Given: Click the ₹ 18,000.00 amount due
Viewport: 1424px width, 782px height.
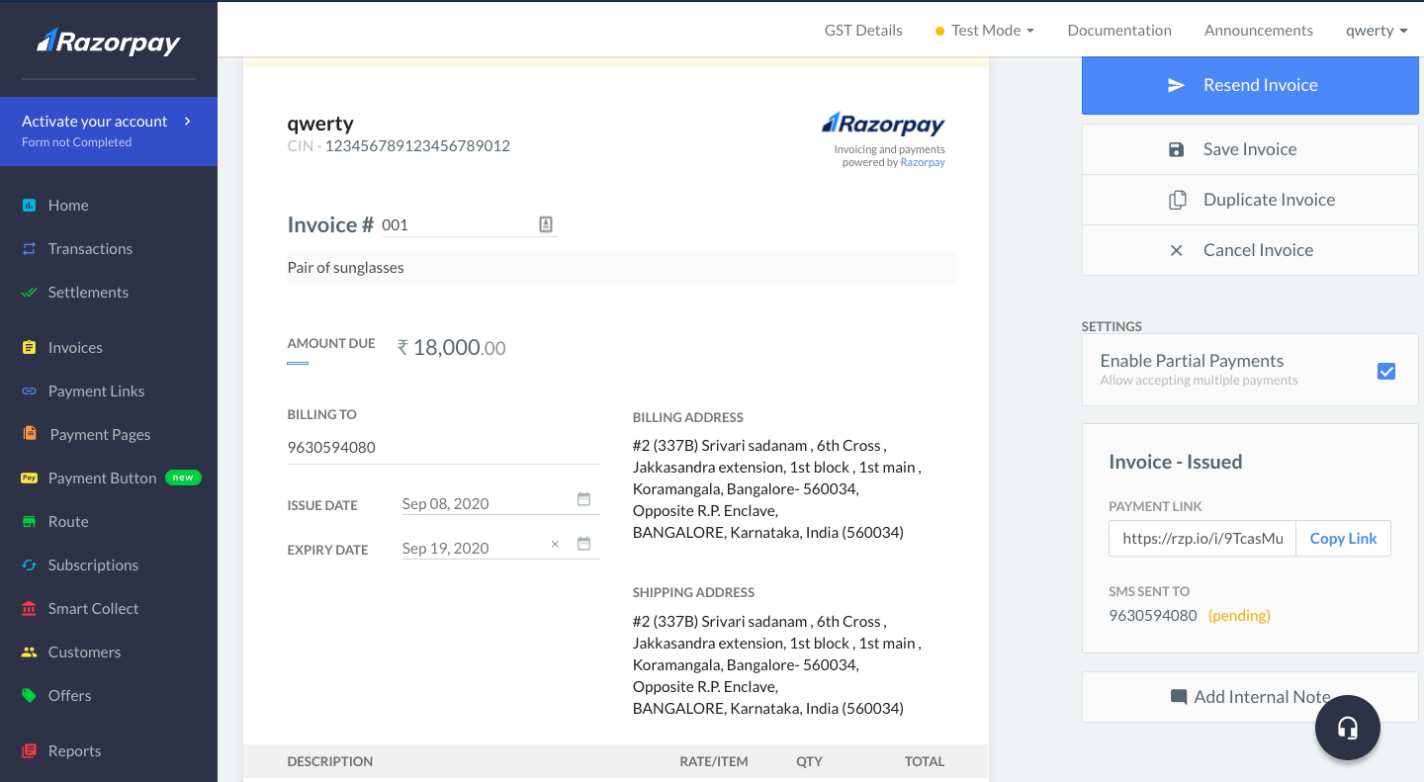Looking at the screenshot, I should pyautogui.click(x=451, y=348).
